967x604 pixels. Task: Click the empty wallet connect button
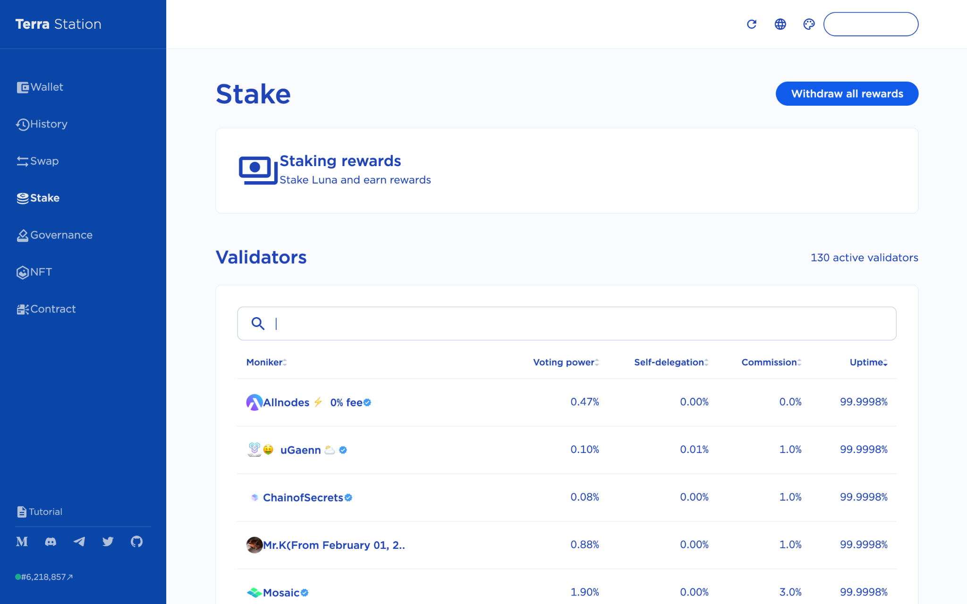point(871,24)
